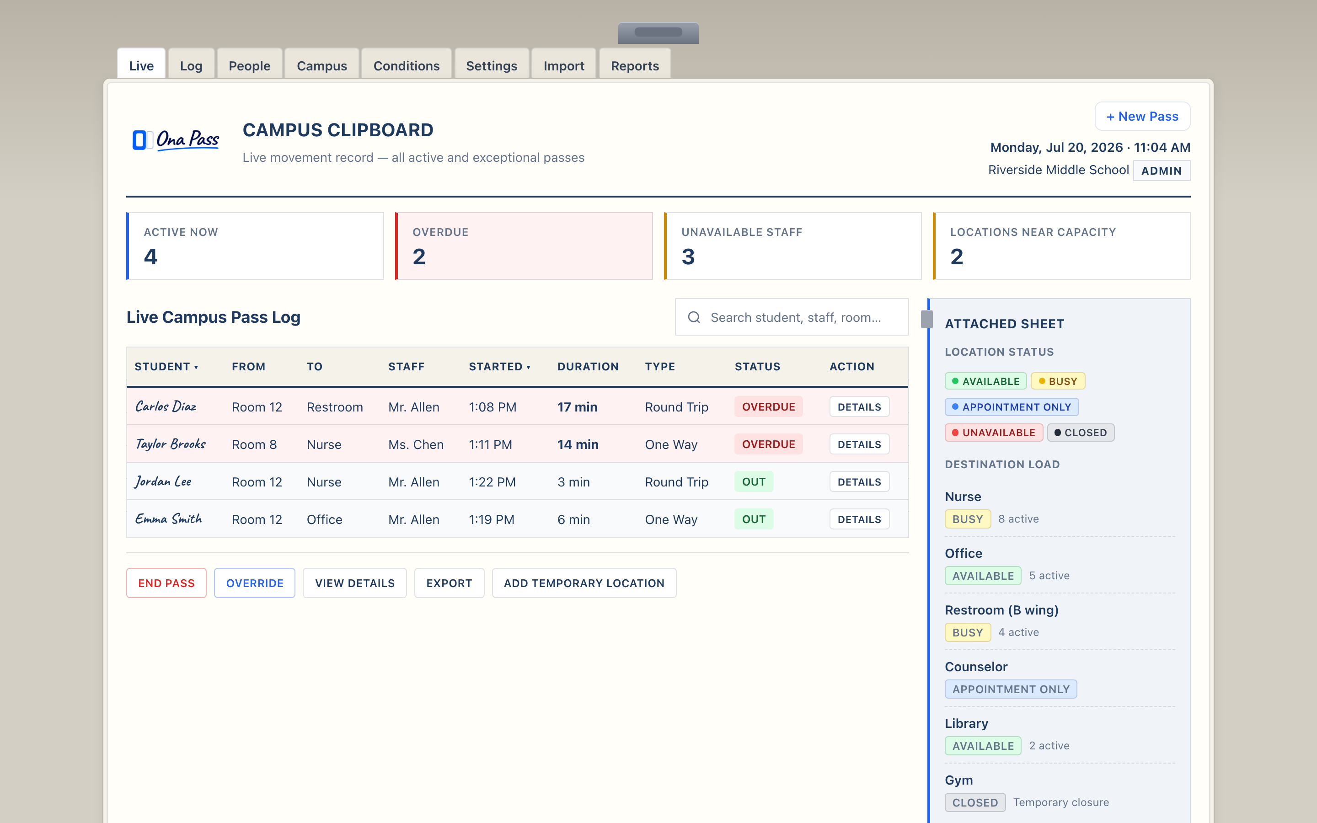
Task: Go to the Campus tab
Action: 321,64
